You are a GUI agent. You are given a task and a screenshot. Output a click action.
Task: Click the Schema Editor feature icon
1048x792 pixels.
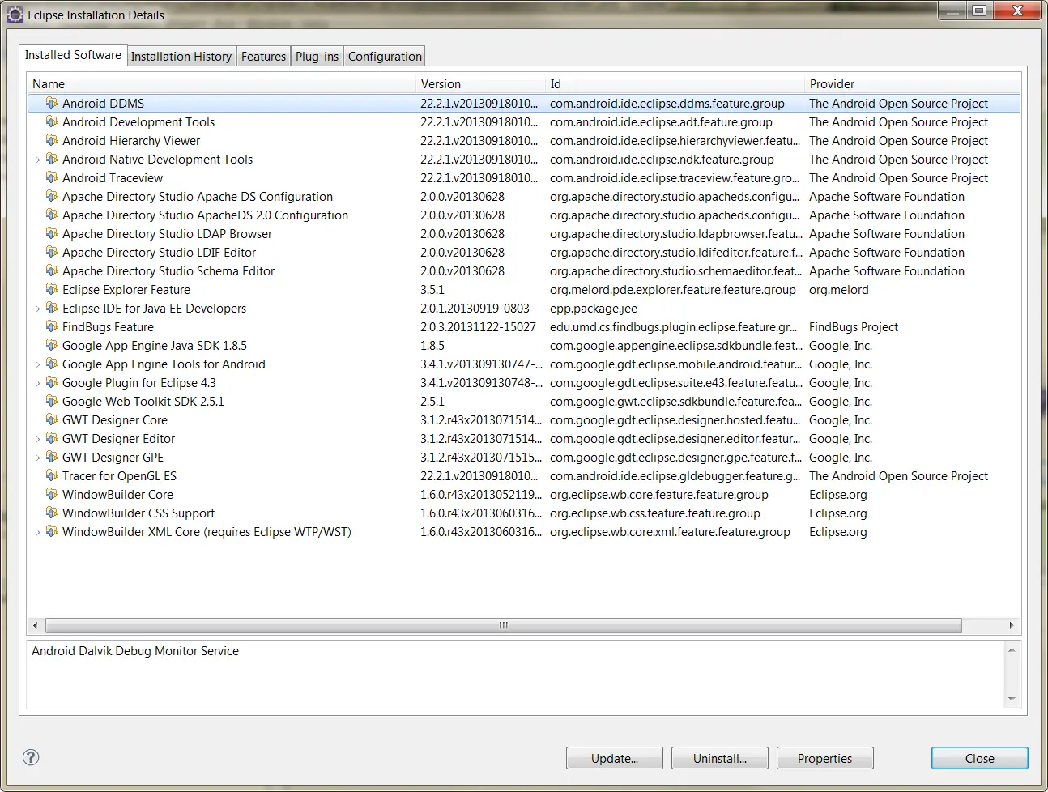pyautogui.click(x=52, y=270)
